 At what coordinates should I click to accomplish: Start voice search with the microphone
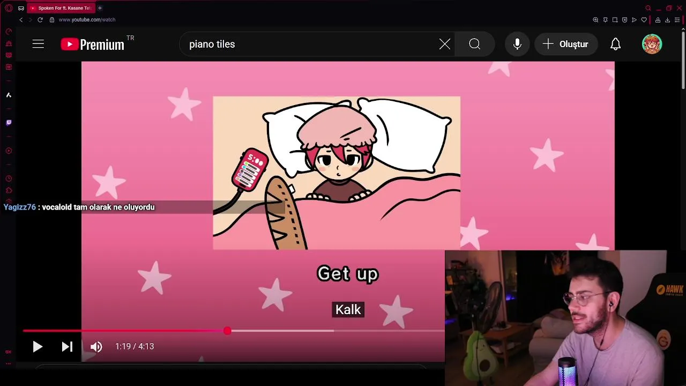point(517,44)
